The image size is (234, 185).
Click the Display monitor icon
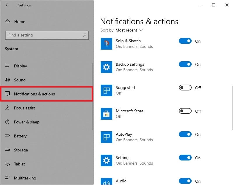coord(7,66)
